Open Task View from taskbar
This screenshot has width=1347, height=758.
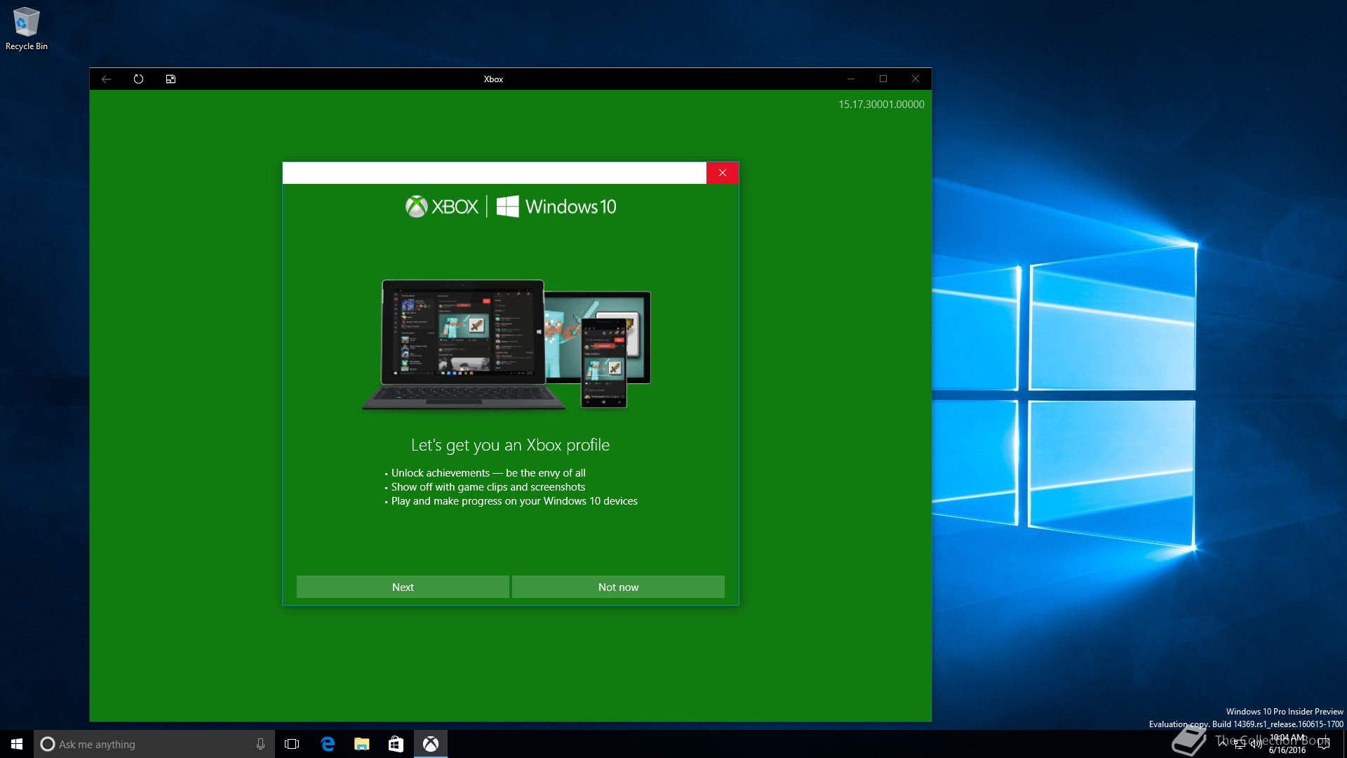click(292, 744)
